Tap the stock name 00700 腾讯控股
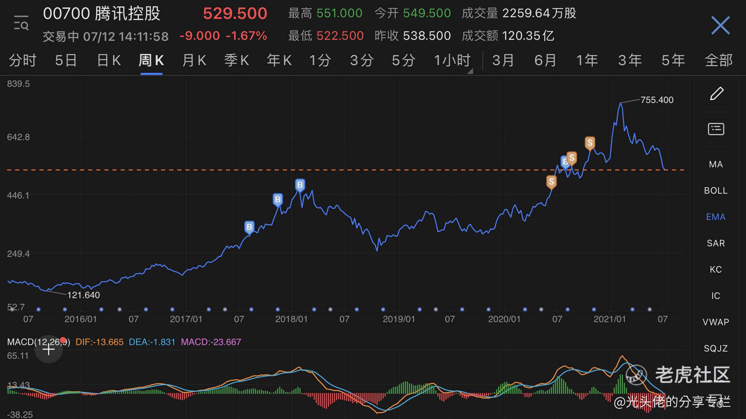This screenshot has width=746, height=419. [102, 14]
